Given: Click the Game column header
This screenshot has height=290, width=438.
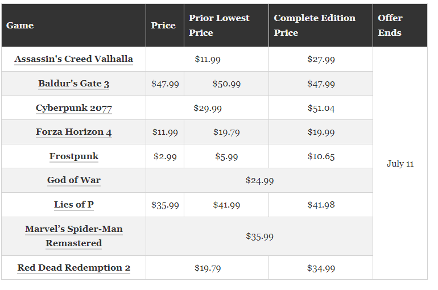Looking at the screenshot, I should tap(20, 26).
